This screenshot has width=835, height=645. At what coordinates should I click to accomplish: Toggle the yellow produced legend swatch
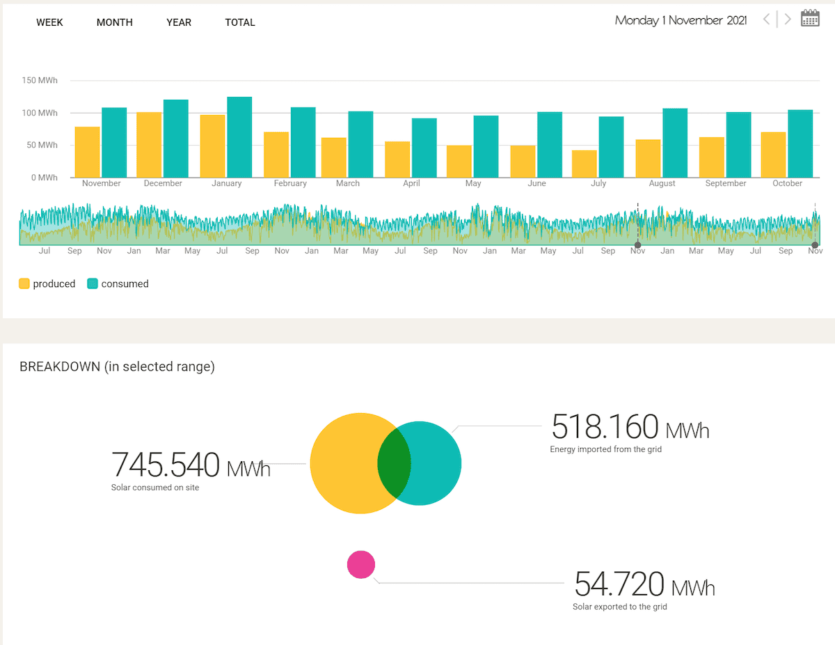[24, 283]
